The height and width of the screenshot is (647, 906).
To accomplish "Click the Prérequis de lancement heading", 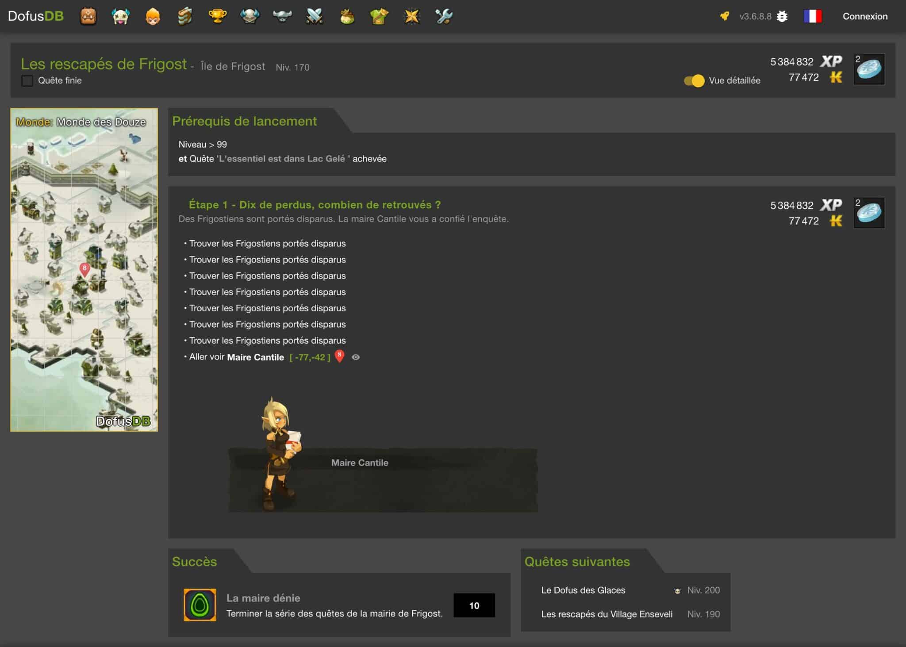I will 244,121.
